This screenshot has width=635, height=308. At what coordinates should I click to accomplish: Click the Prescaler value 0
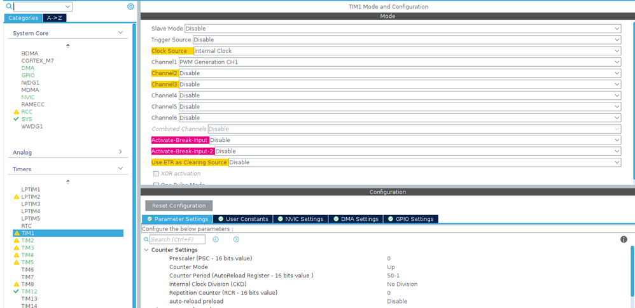[x=389, y=258]
